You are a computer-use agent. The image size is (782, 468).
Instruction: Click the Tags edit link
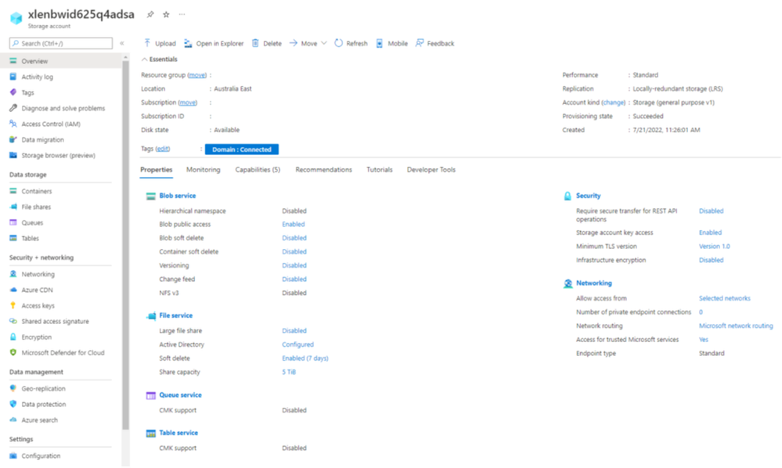pyautogui.click(x=163, y=149)
